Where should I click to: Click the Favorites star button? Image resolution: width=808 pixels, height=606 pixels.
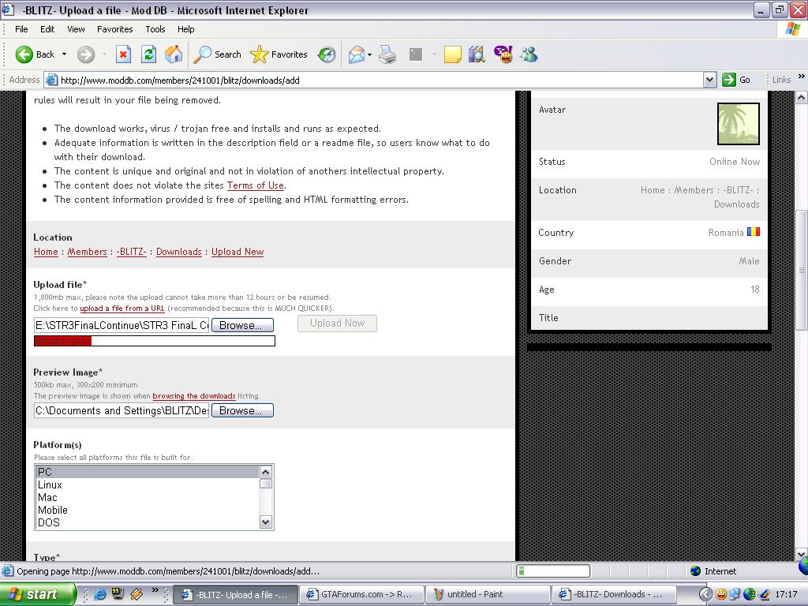[279, 54]
